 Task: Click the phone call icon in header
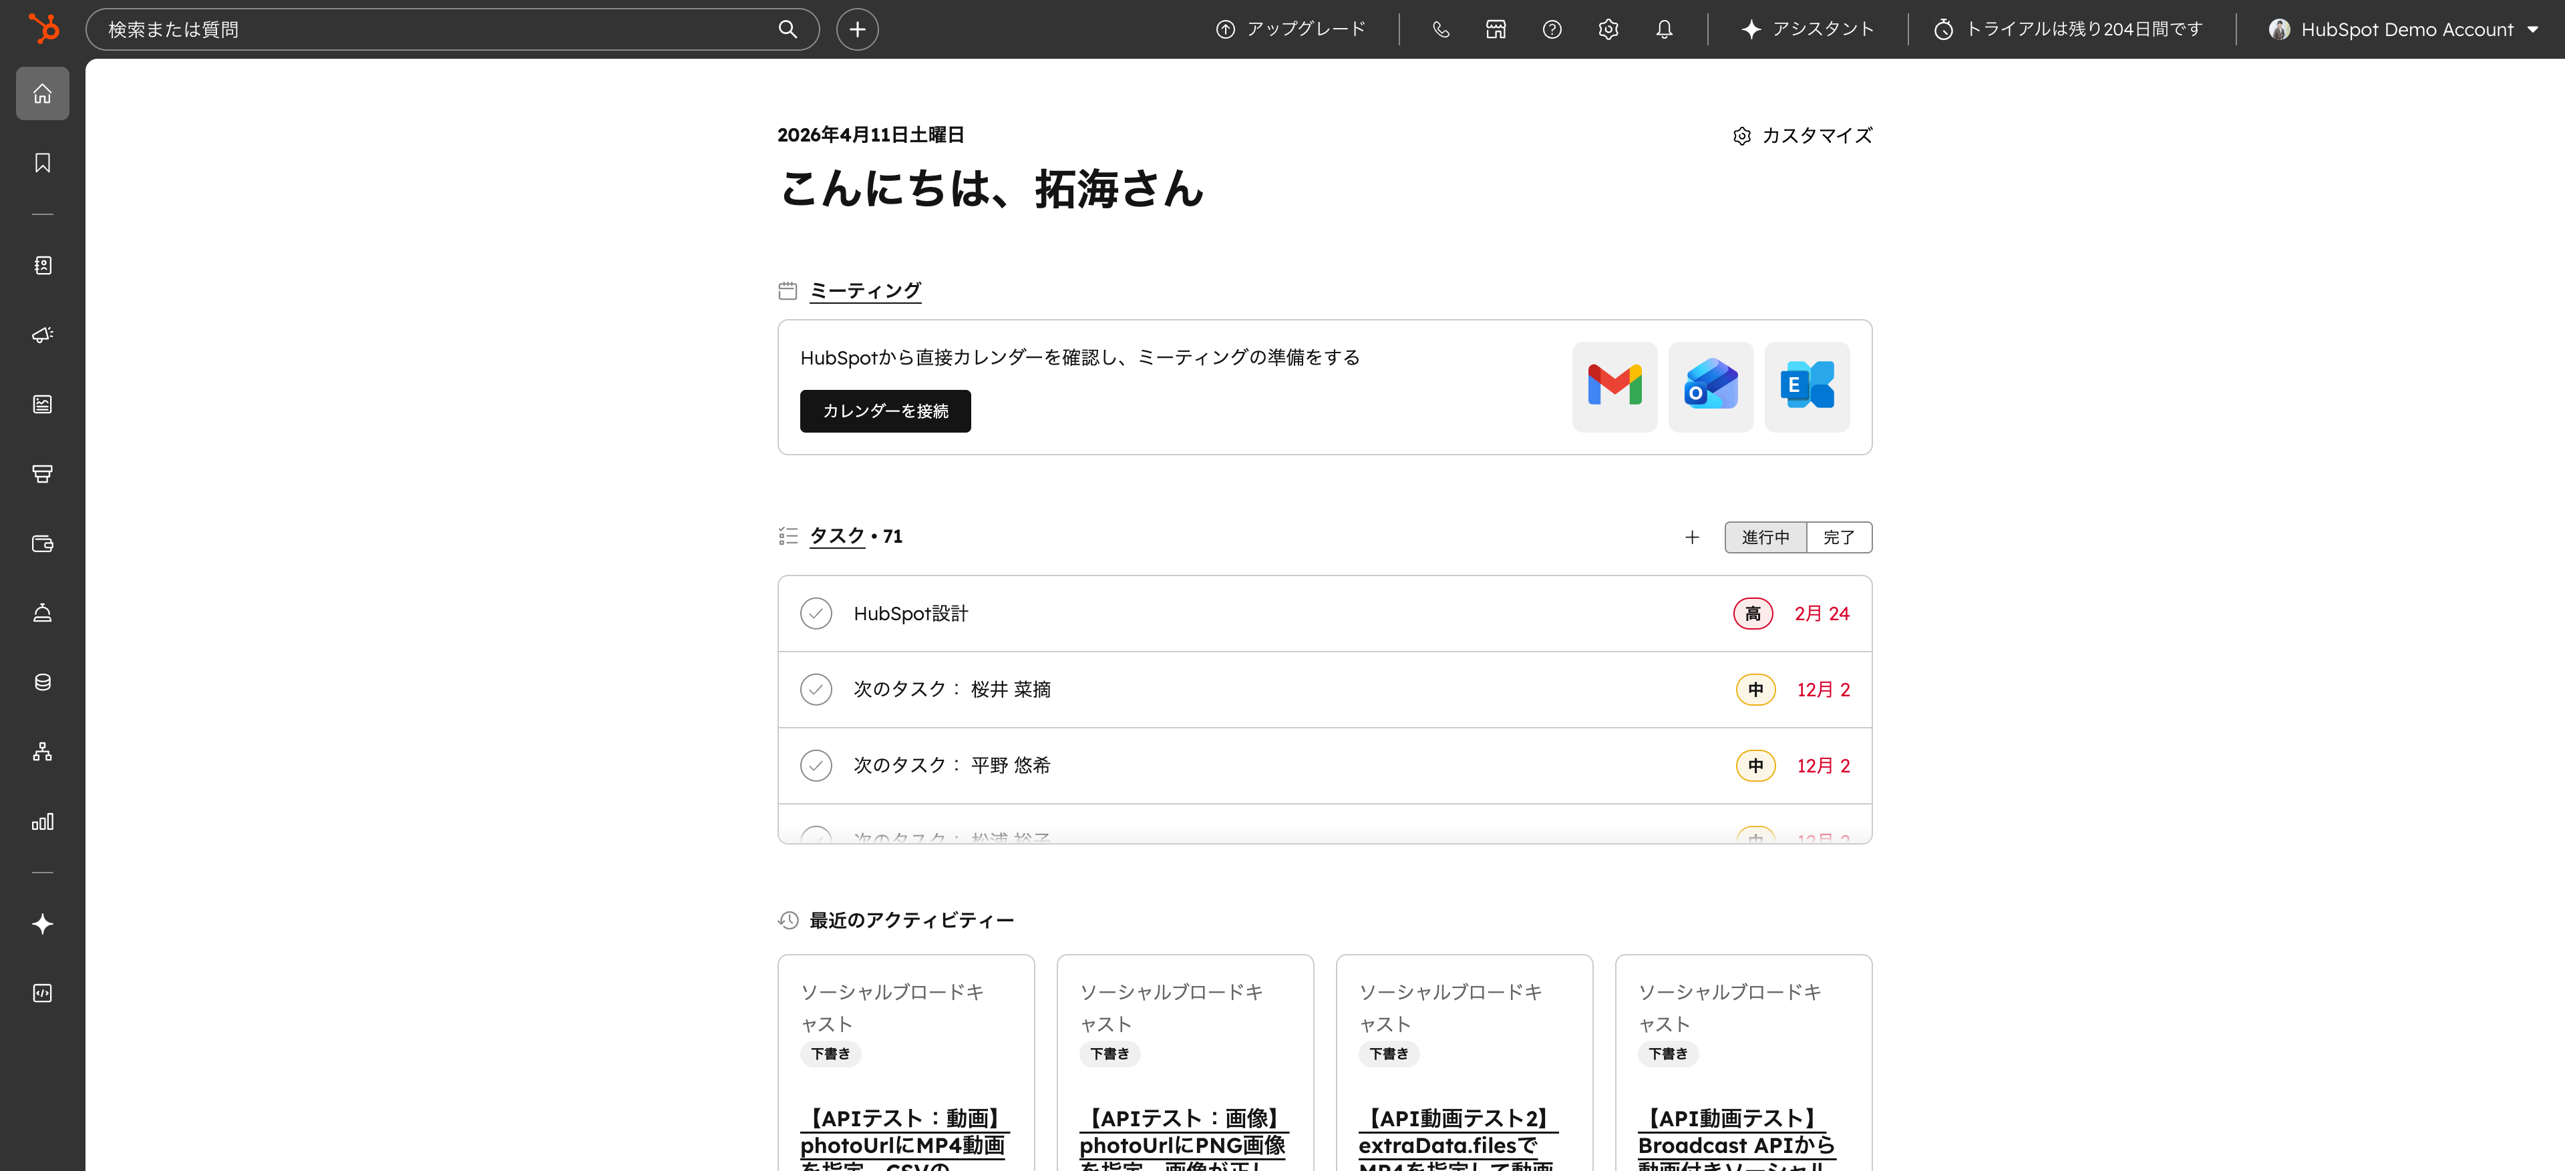coord(1440,30)
